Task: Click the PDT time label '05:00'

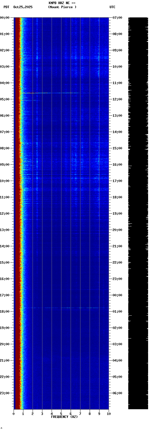Action: [5, 99]
